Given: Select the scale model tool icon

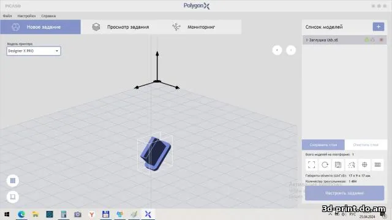Looking at the screenshot, I should [311, 164].
